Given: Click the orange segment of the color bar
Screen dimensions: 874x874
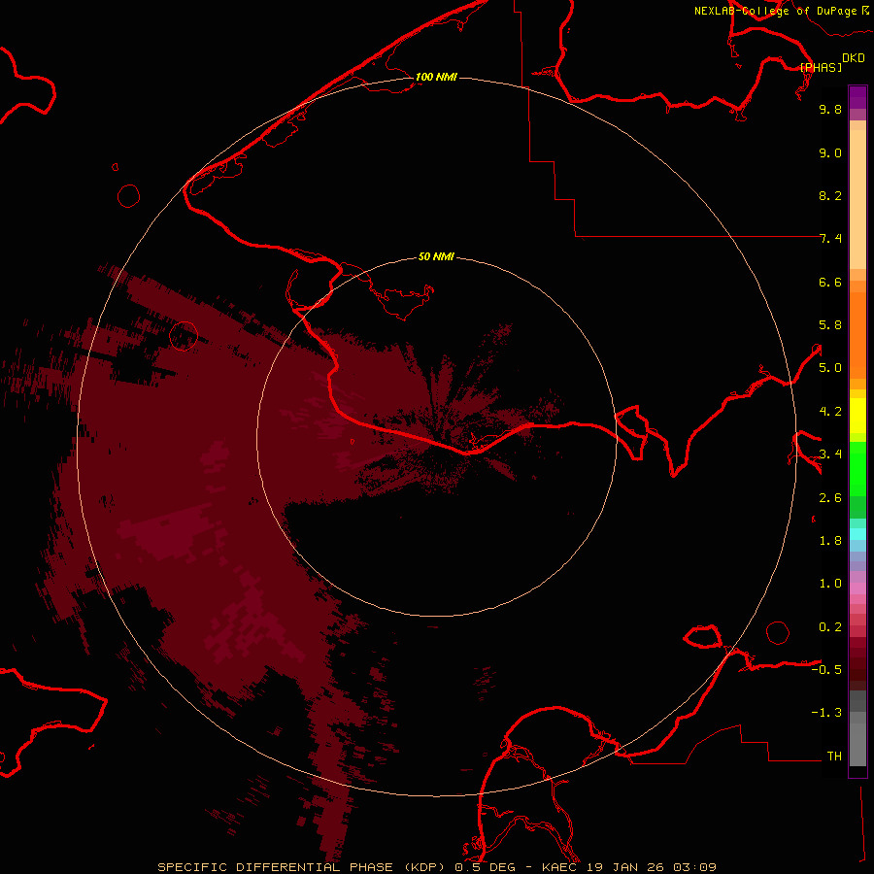Looking at the screenshot, I should [x=857, y=336].
